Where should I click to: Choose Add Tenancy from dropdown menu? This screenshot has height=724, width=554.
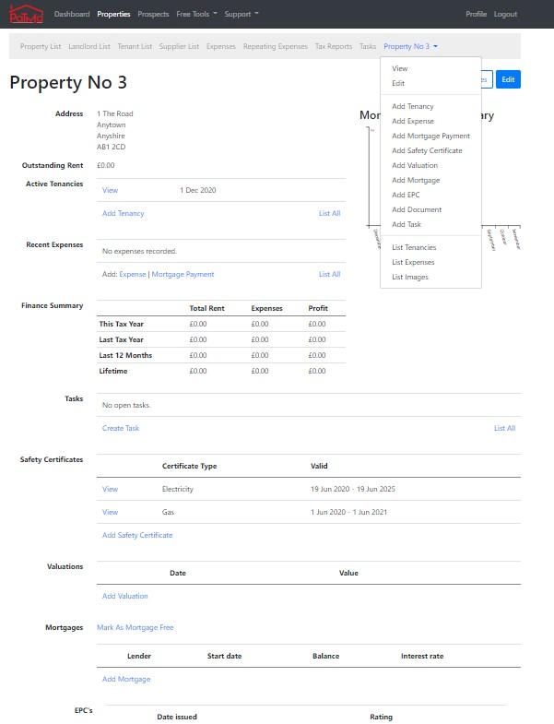pyautogui.click(x=413, y=106)
